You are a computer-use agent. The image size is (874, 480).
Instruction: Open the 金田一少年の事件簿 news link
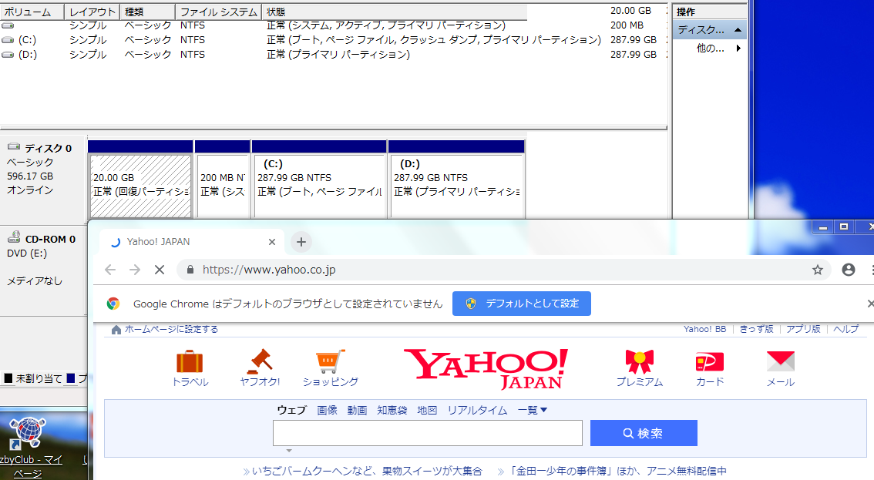pyautogui.click(x=617, y=471)
